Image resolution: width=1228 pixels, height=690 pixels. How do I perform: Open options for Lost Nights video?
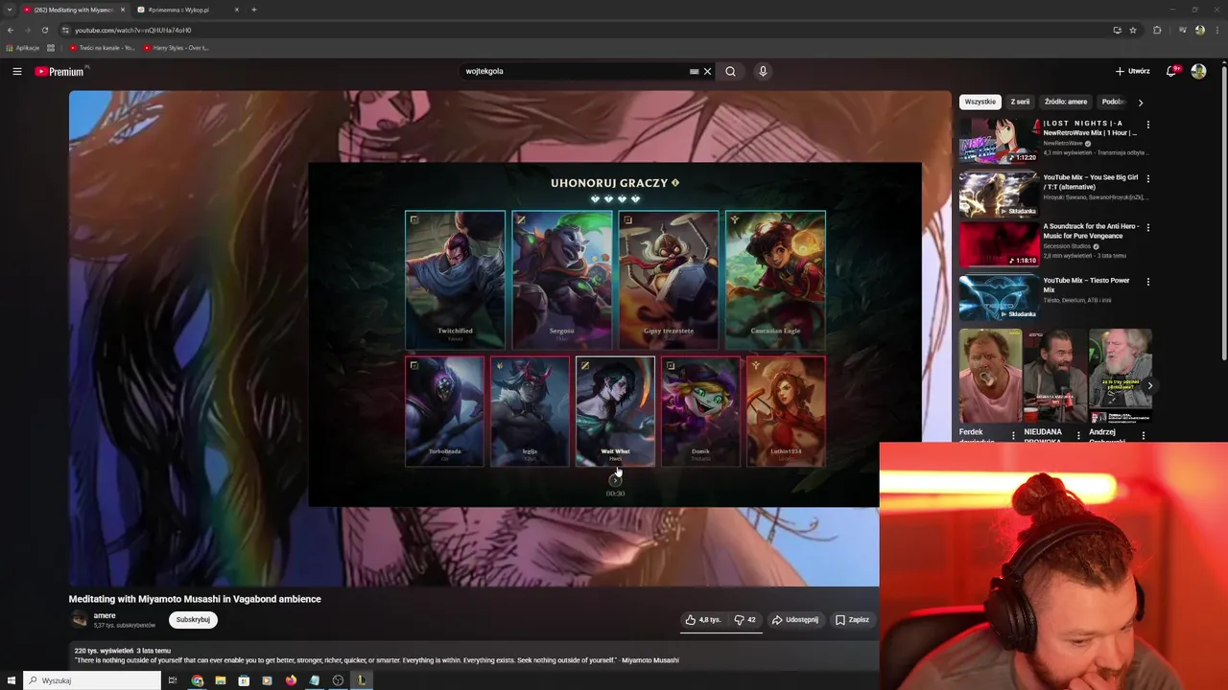(1147, 125)
